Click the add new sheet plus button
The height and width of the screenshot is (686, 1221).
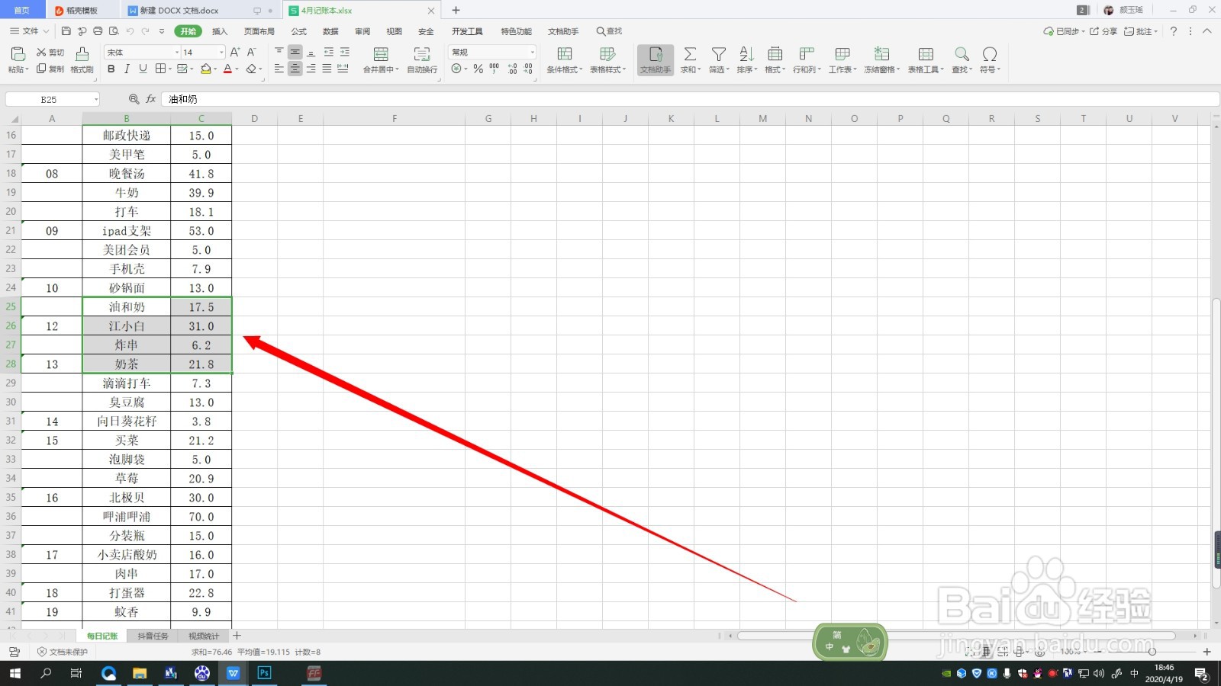237,636
